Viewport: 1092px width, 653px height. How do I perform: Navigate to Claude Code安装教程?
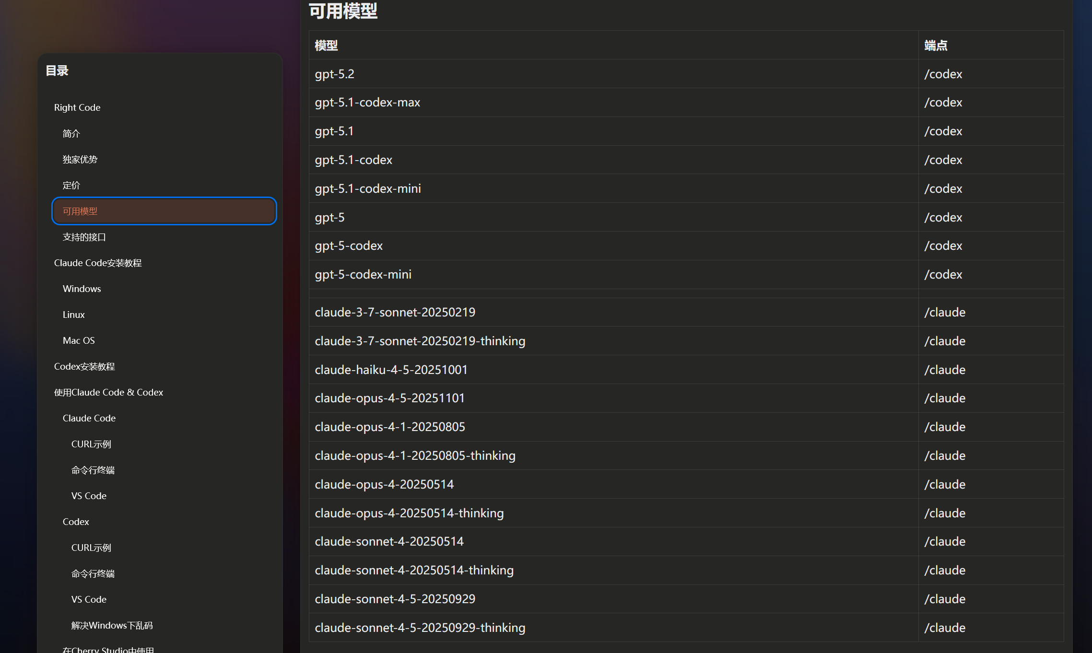(x=98, y=263)
